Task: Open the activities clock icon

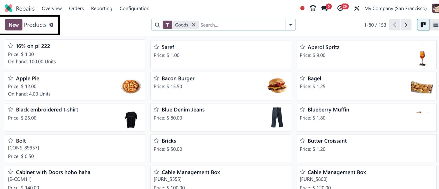Action: (340, 8)
